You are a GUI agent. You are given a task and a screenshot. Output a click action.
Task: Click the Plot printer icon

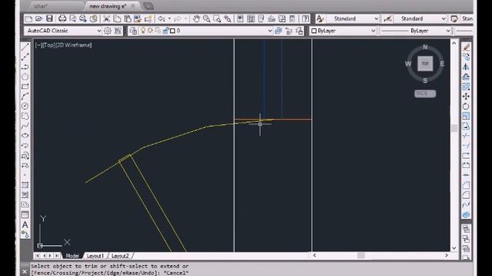(62, 18)
